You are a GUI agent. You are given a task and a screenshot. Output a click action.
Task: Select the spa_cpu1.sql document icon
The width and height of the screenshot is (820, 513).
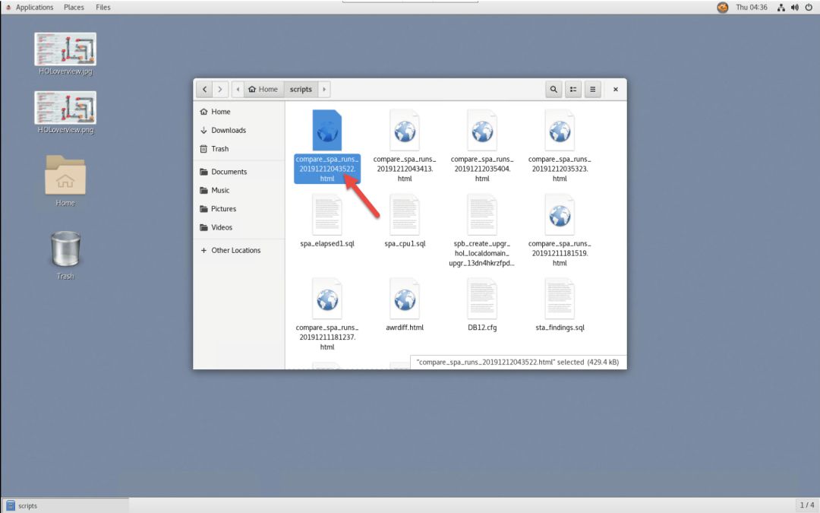[405, 214]
